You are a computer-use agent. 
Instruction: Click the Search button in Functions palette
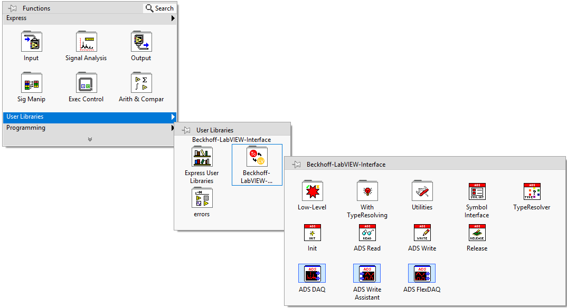point(159,8)
